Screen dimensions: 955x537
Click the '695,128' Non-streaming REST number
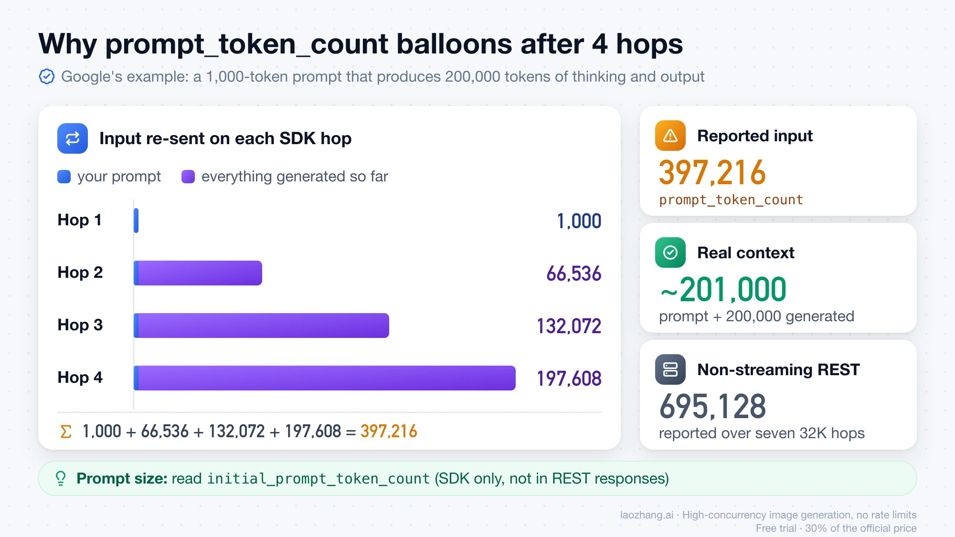point(712,407)
